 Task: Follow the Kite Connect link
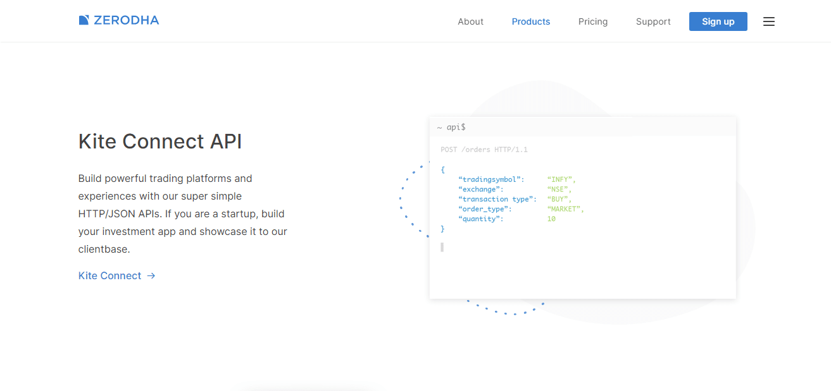[x=116, y=275]
